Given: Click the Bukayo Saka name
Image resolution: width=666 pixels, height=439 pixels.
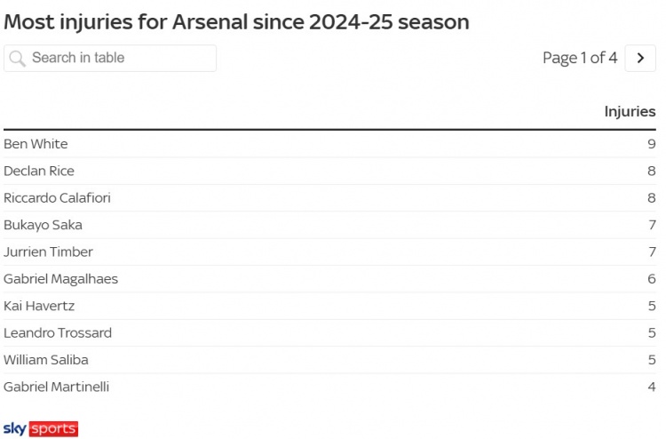Looking at the screenshot, I should 43,225.
